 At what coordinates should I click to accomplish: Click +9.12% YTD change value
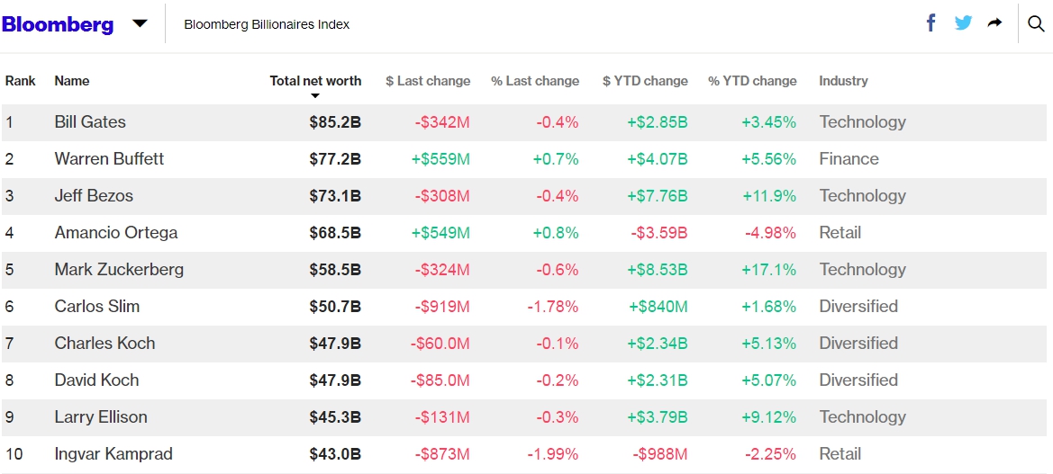[769, 417]
